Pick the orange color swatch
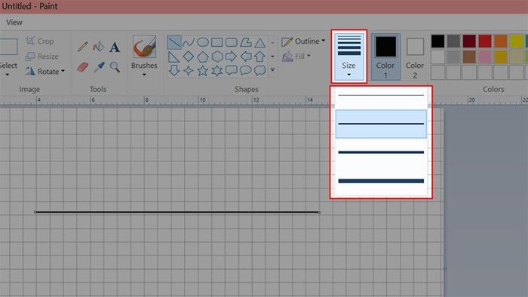Image resolution: width=528 pixels, height=297 pixels. click(x=501, y=41)
